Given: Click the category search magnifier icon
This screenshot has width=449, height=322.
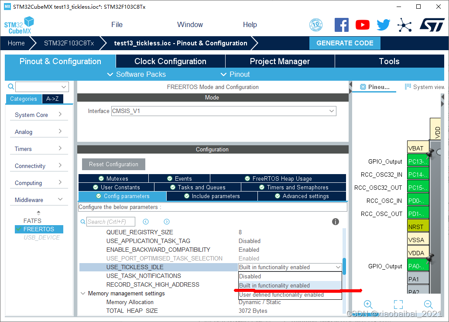Looking at the screenshot, I should pos(11,86).
